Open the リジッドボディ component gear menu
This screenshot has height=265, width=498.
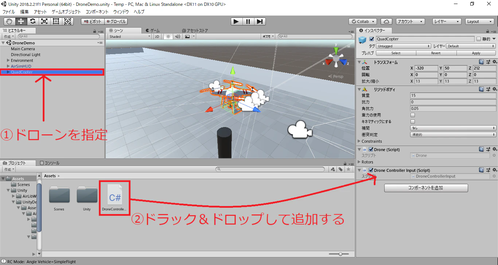[494, 89]
